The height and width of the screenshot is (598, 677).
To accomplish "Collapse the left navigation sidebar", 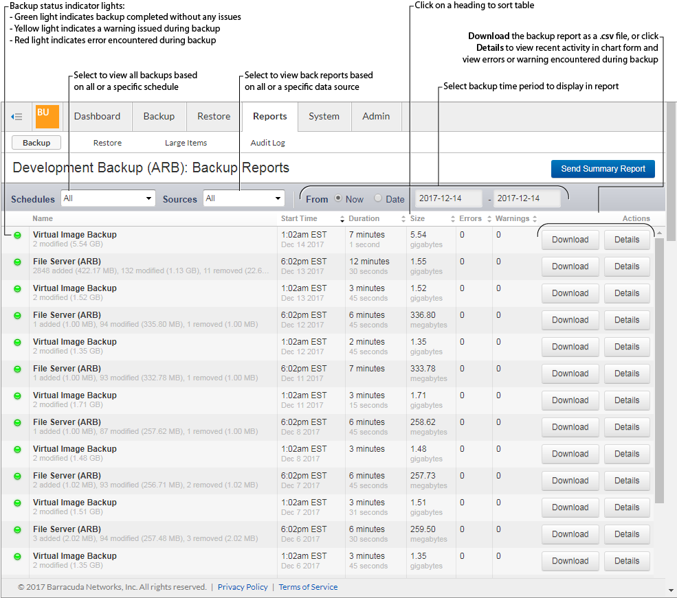I will 16,117.
